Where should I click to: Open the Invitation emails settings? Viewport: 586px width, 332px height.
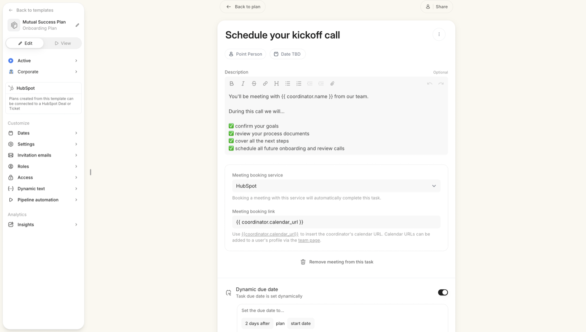[x=43, y=155]
